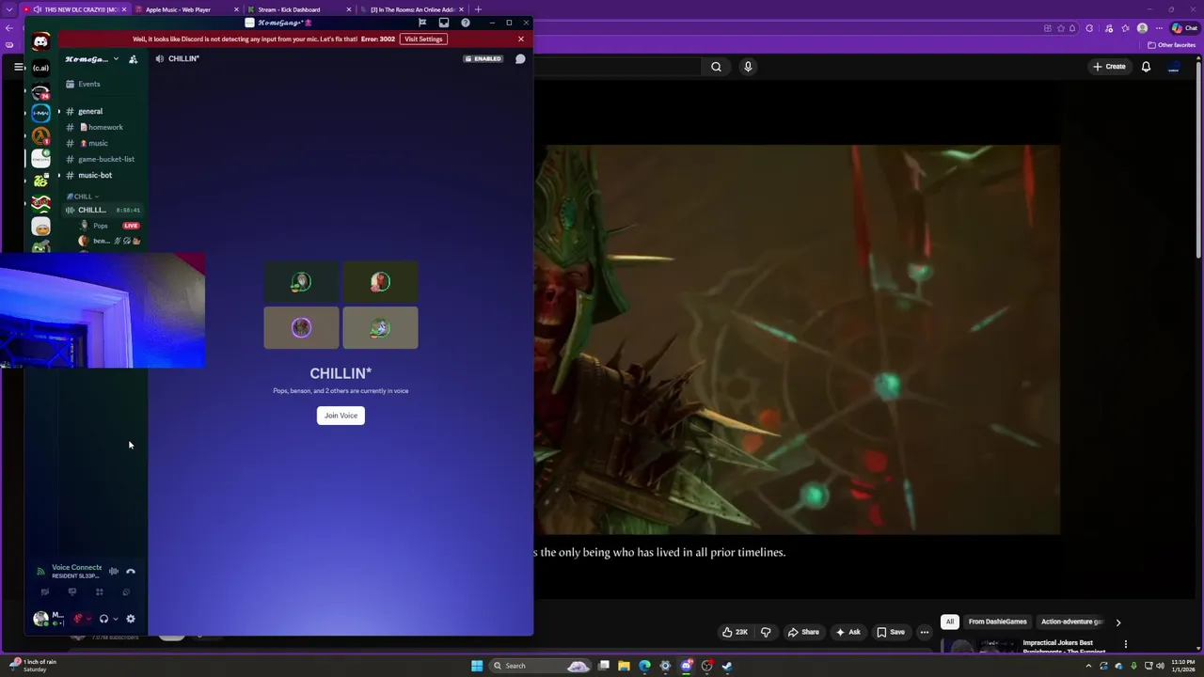Viewport: 1204px width, 677px height.
Task: Click Join Voice button
Action: coord(341,416)
